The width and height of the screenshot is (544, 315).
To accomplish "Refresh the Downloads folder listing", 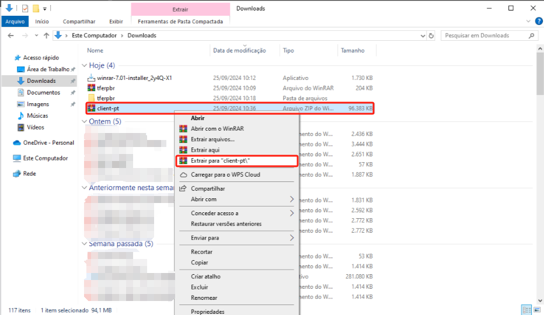I will point(431,36).
